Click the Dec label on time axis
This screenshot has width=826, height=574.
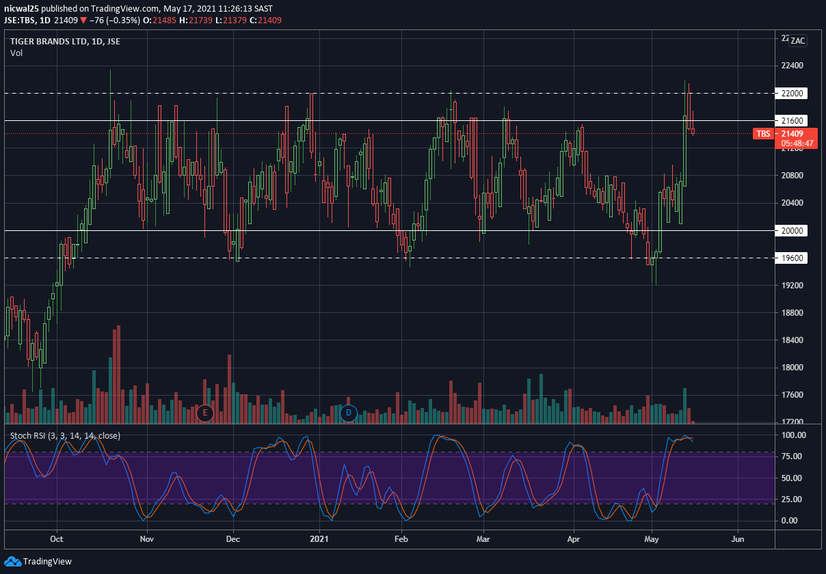point(232,539)
